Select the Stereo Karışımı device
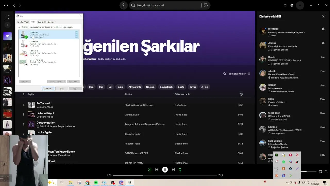Screen dimensions: 330x186 coord(49,62)
